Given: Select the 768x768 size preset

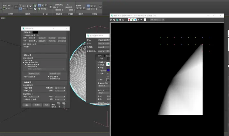Looking at the screenshot, I should 52,41.
